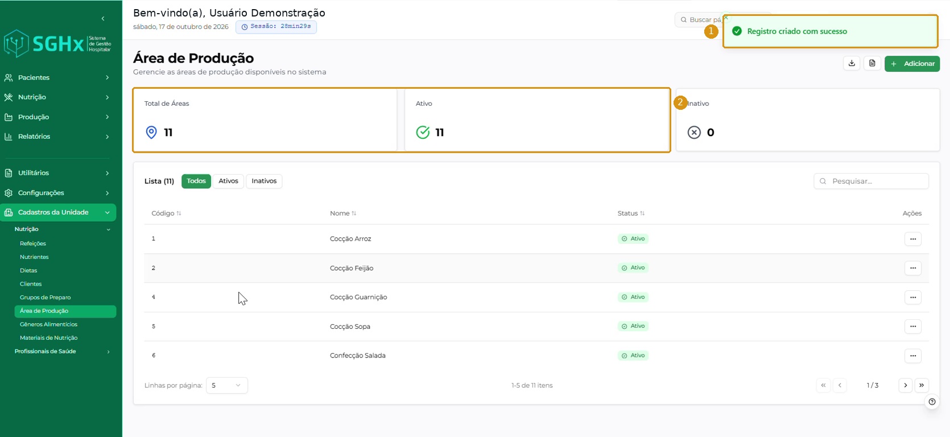
Task: Download the production areas list
Action: [x=852, y=64]
